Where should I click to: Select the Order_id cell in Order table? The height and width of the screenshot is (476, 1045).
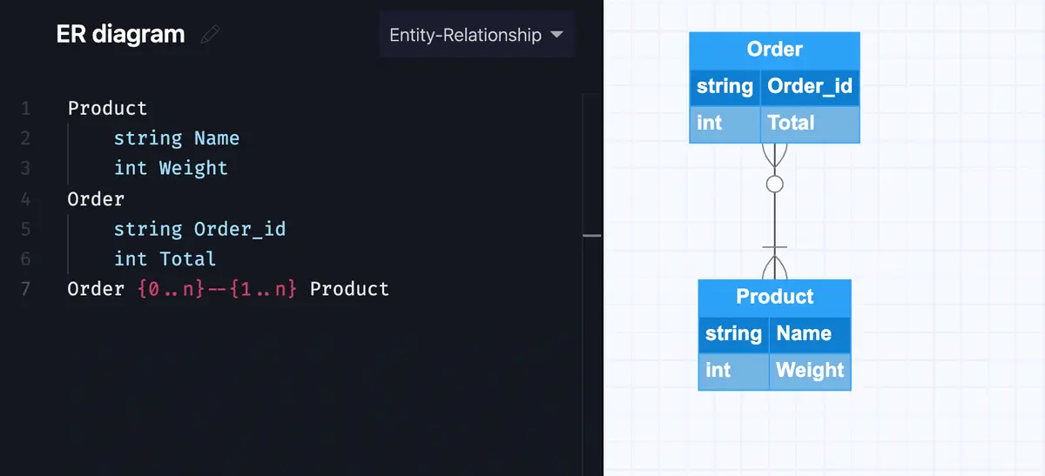[x=810, y=87]
